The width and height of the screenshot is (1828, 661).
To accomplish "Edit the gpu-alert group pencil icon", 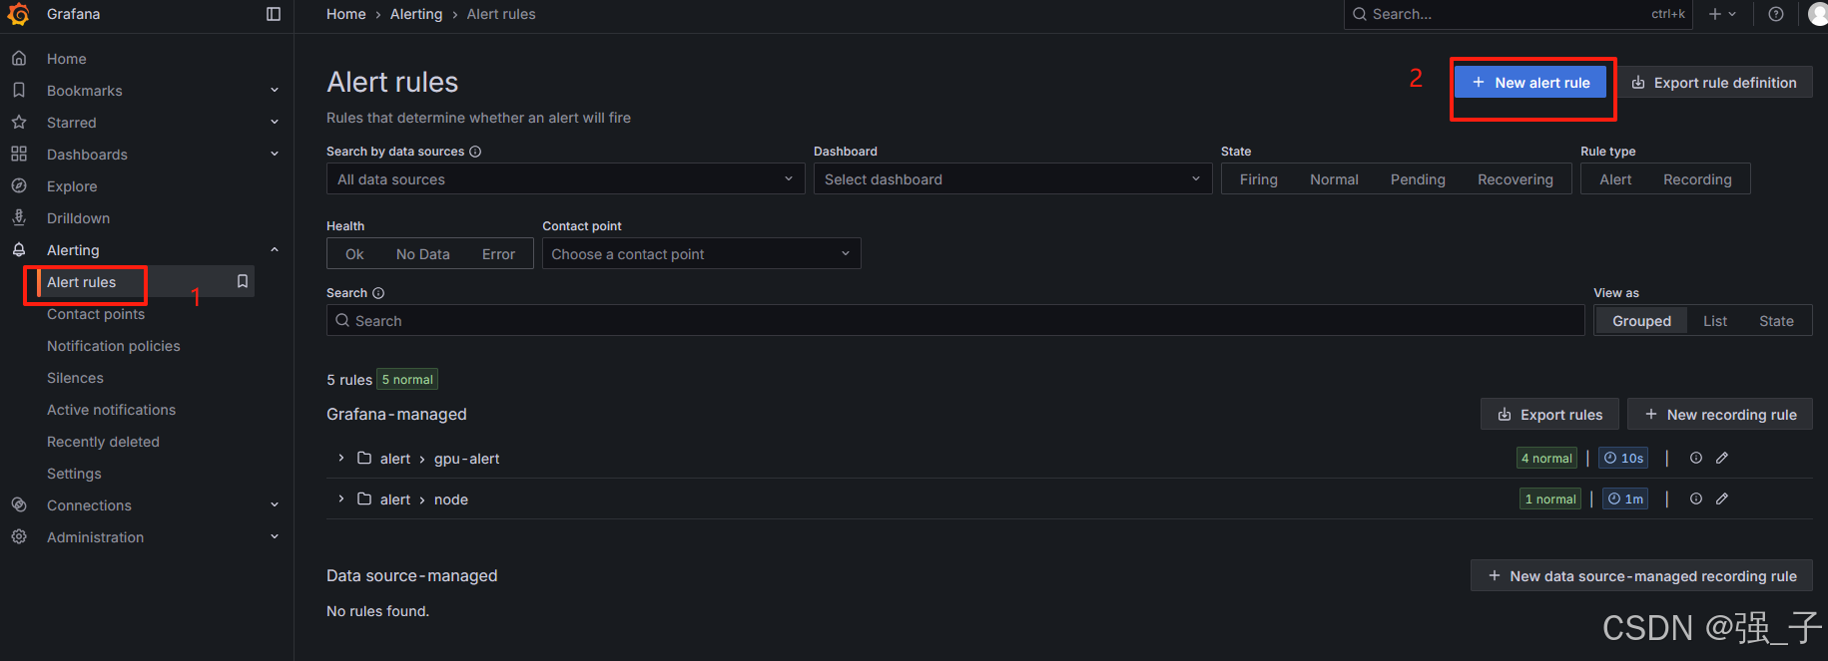I will [x=1722, y=459].
